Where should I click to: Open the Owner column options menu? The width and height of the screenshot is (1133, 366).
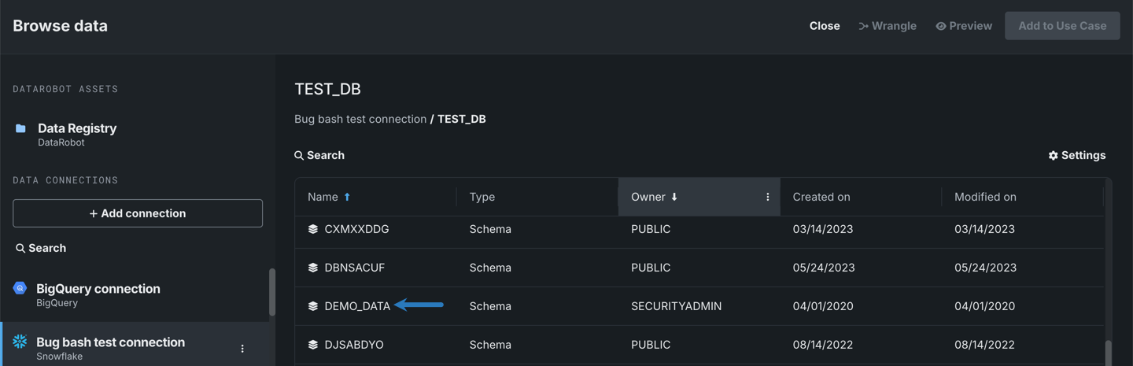[767, 197]
